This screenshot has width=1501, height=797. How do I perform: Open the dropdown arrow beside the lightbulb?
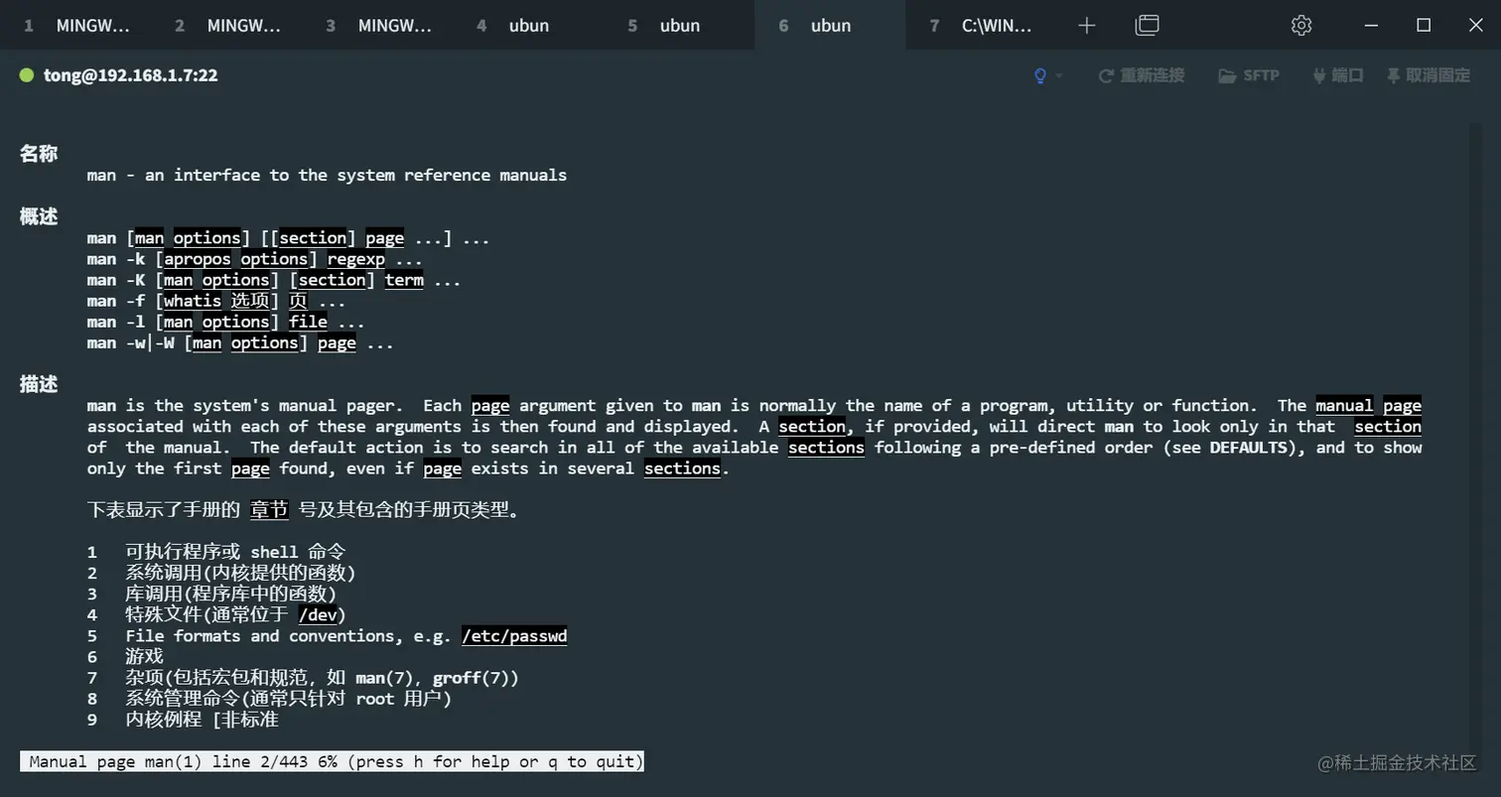1059,75
